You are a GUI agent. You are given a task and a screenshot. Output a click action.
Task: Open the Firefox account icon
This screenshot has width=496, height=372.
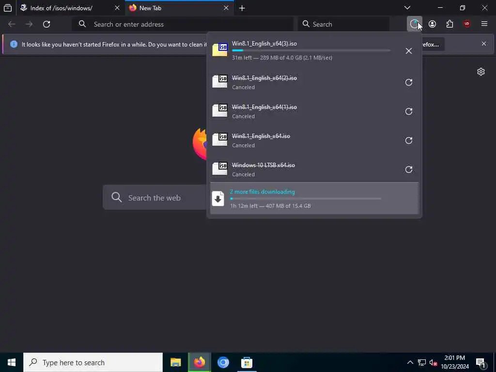[x=433, y=24]
